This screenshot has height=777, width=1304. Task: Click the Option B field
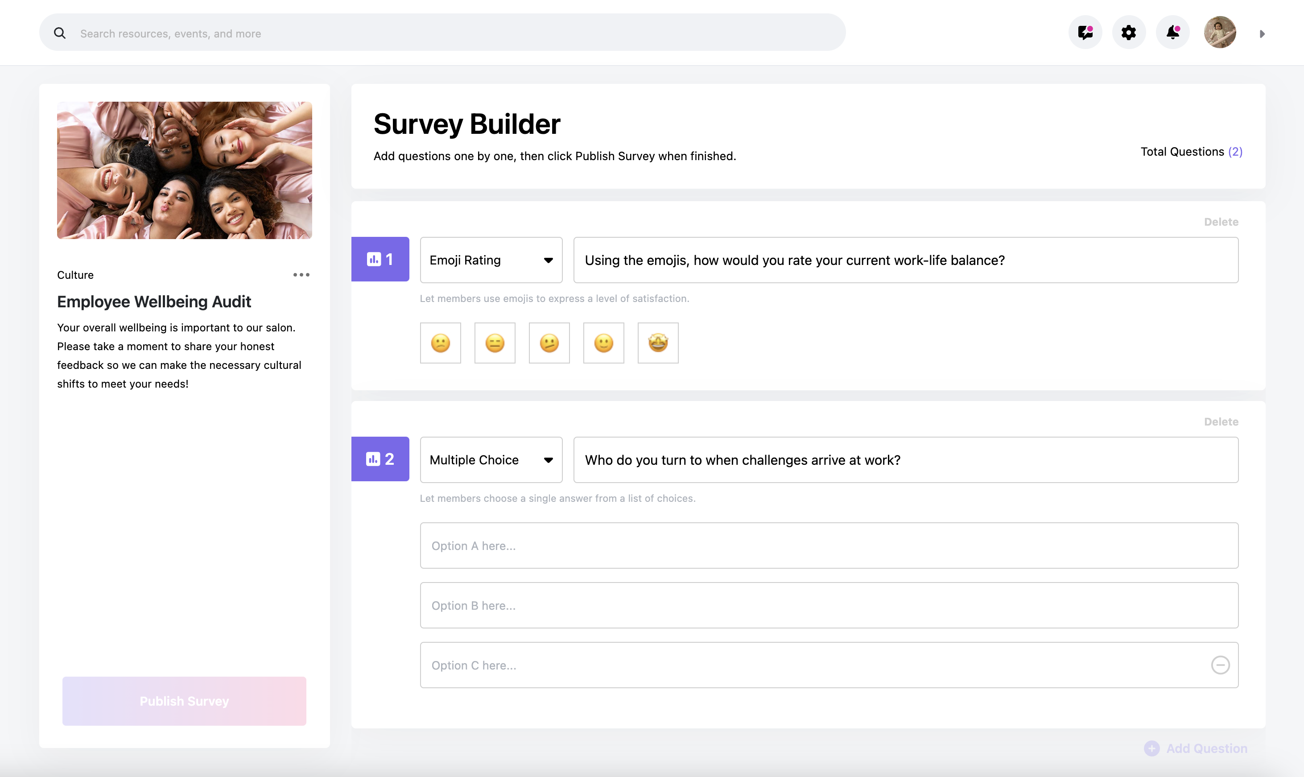(829, 605)
